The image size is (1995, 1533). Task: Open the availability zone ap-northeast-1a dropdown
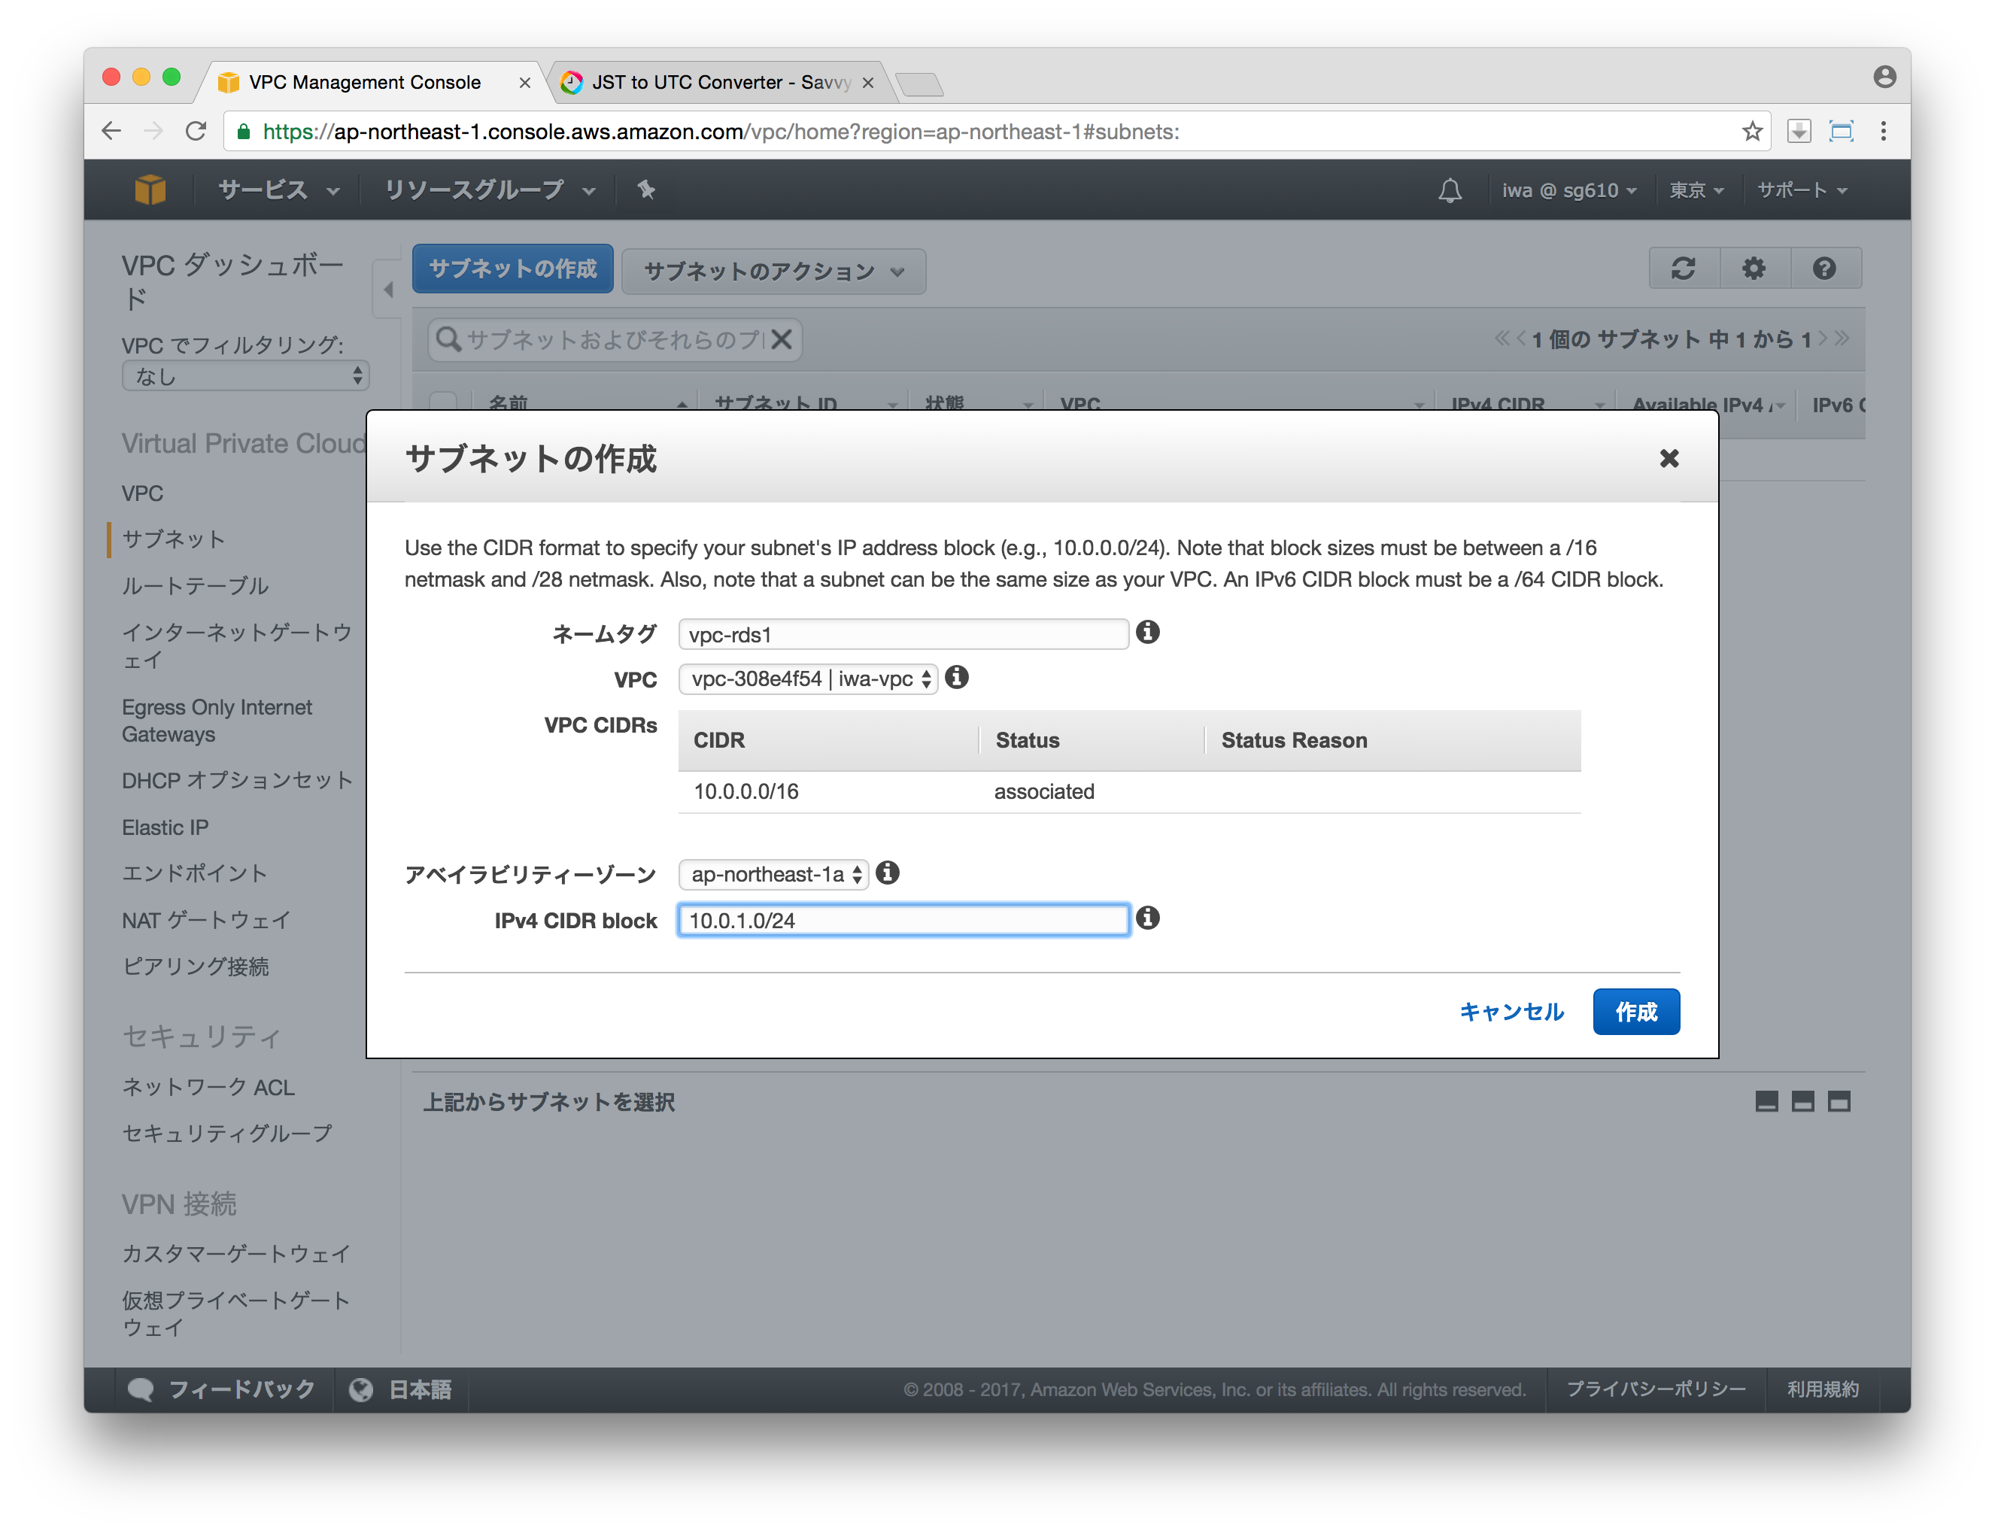click(773, 873)
